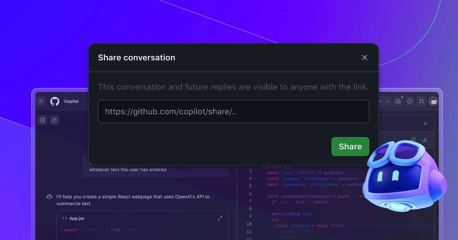Open the hamburger navigation menu
The width and height of the screenshot is (458, 240).
click(x=41, y=101)
